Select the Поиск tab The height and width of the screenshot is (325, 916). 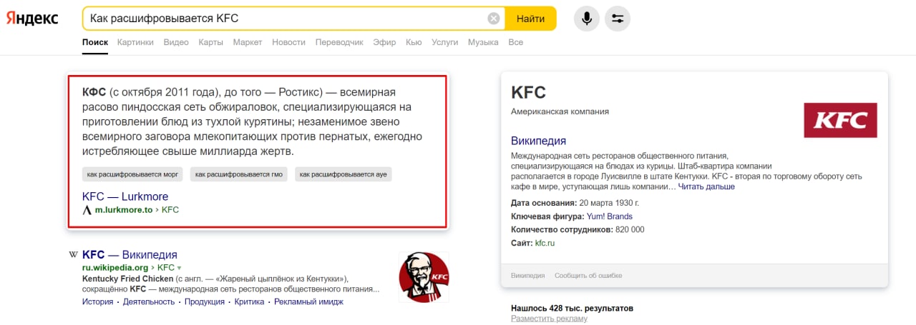[x=95, y=42]
